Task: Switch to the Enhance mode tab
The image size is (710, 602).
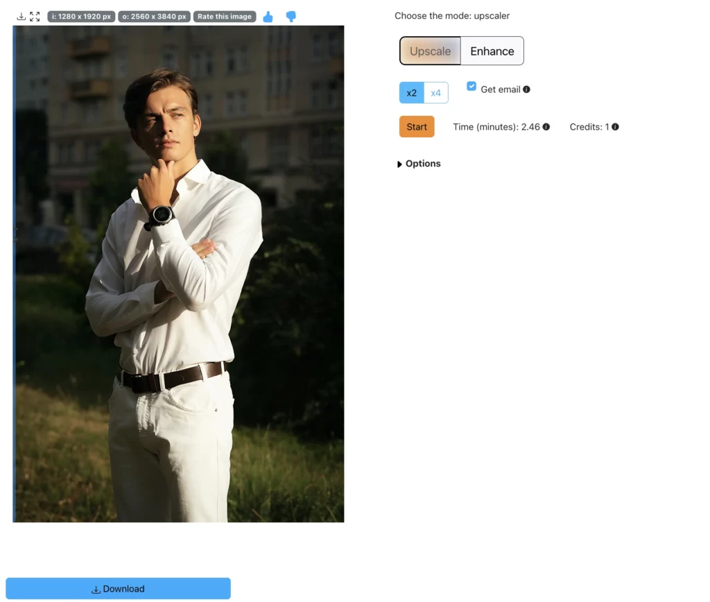Action: pos(492,51)
